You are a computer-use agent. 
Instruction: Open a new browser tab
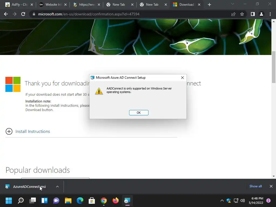[x=209, y=5]
